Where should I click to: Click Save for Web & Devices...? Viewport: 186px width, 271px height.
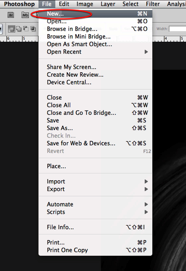coord(95,143)
